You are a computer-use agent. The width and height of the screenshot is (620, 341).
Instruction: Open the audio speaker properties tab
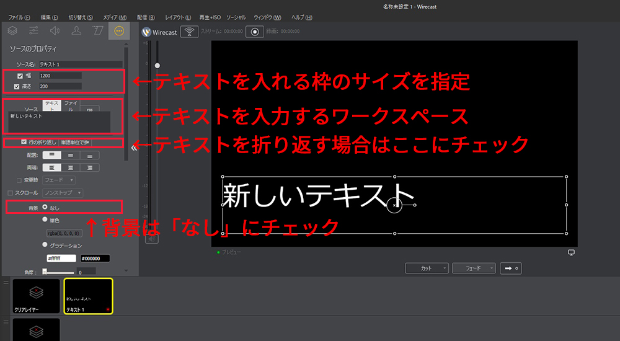click(x=55, y=30)
